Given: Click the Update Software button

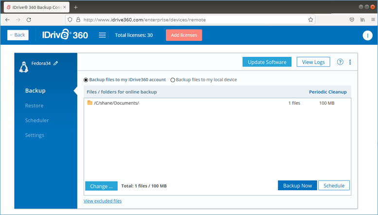Looking at the screenshot, I should (x=267, y=62).
